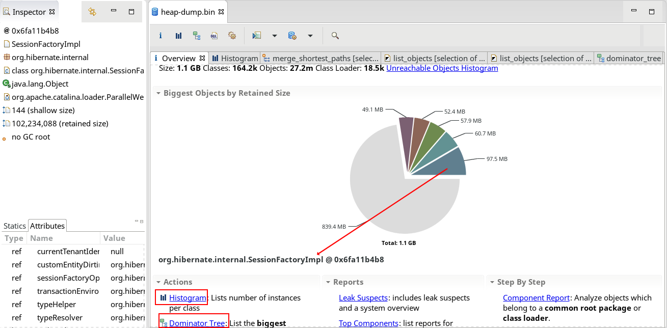Click the run report toolbar icon
This screenshot has height=328, width=667.
pyautogui.click(x=257, y=36)
